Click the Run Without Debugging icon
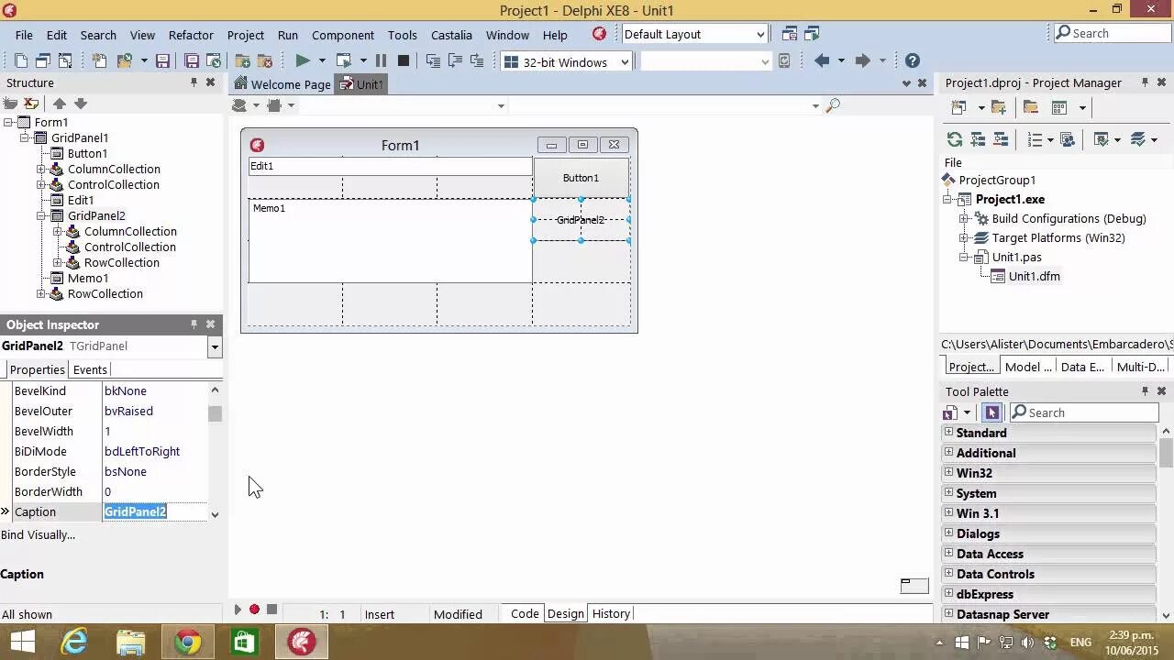Viewport: 1174px width, 660px height. [344, 61]
